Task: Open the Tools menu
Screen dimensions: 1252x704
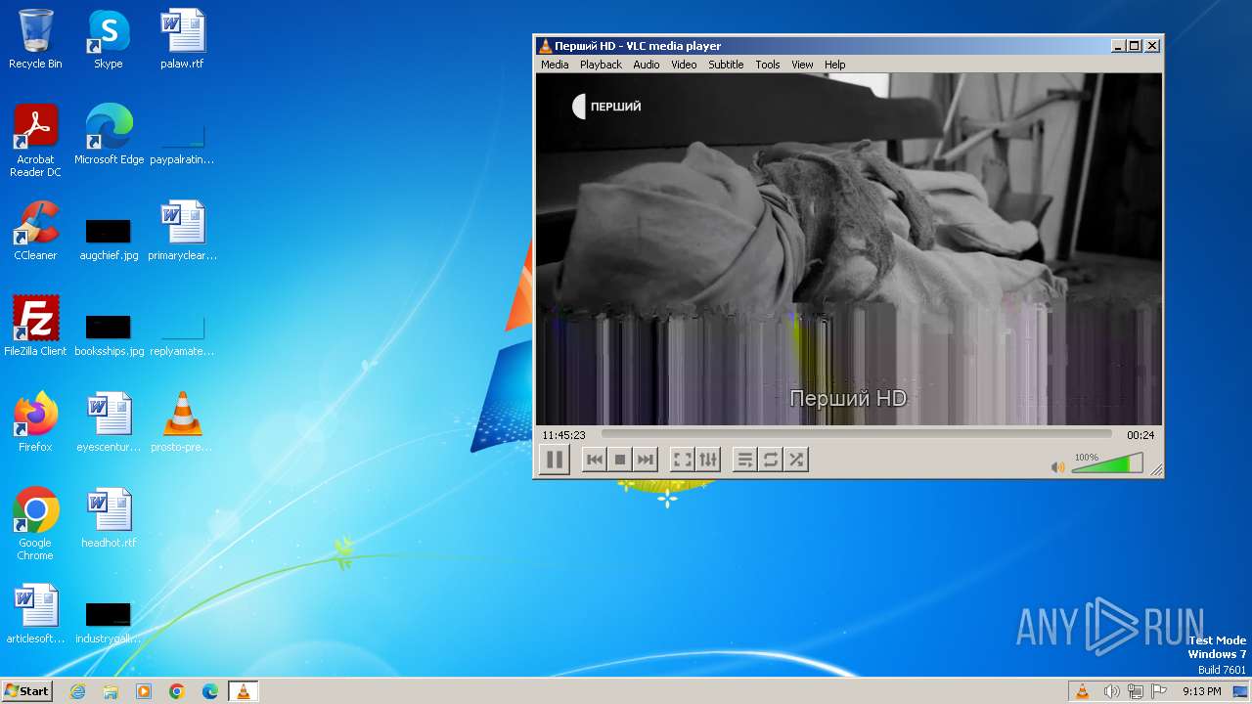Action: (x=768, y=65)
